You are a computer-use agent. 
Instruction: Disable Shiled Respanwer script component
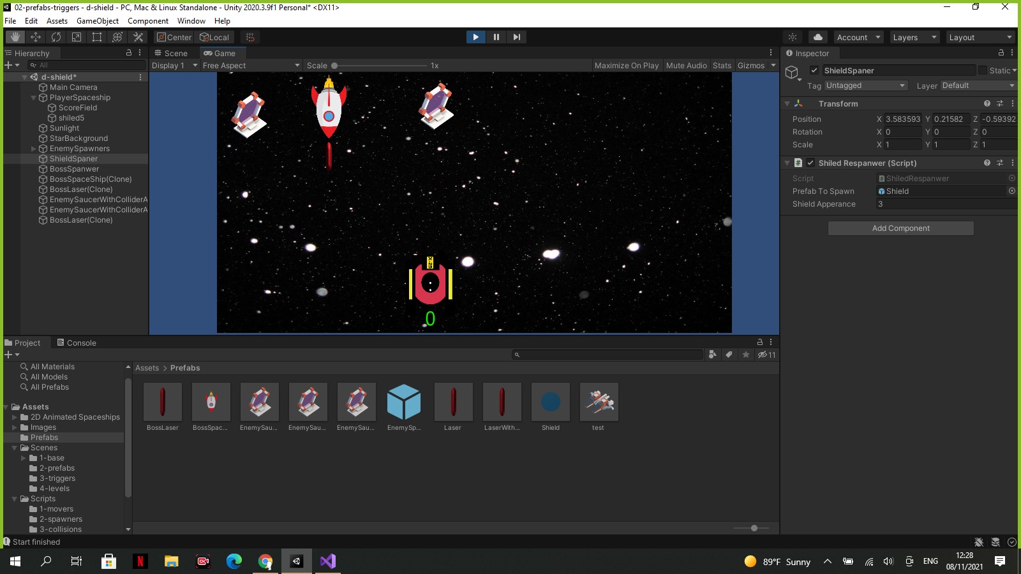[x=810, y=163]
